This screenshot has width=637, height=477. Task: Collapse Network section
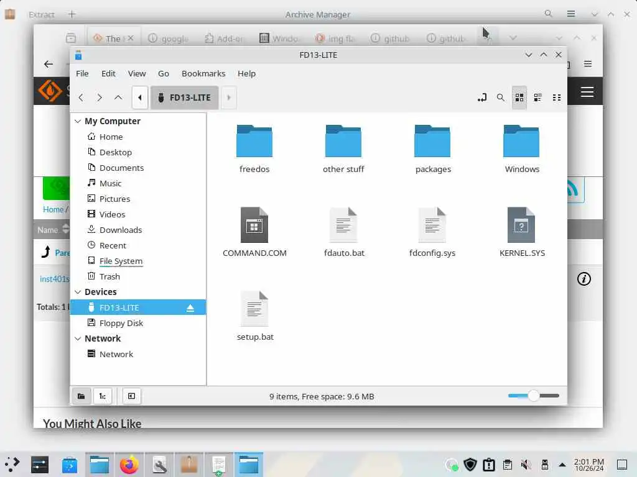pyautogui.click(x=78, y=338)
